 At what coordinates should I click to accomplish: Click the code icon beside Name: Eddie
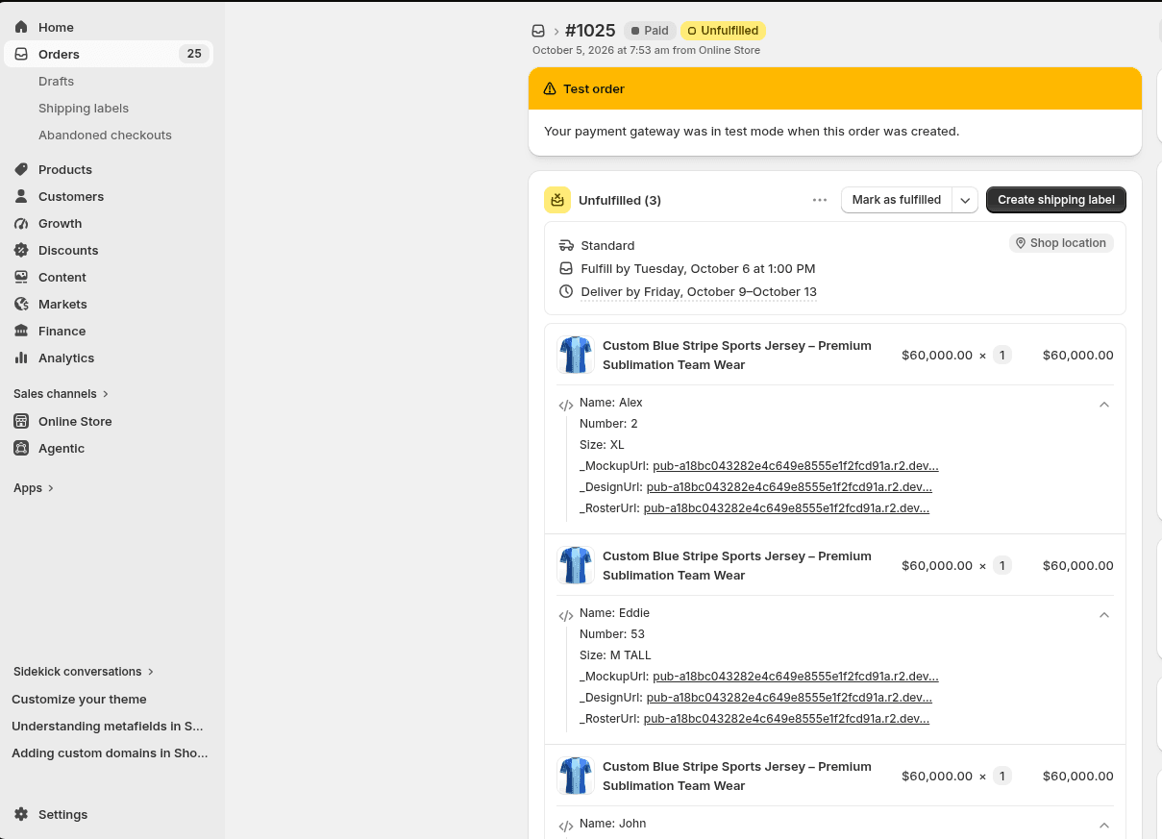[566, 616]
